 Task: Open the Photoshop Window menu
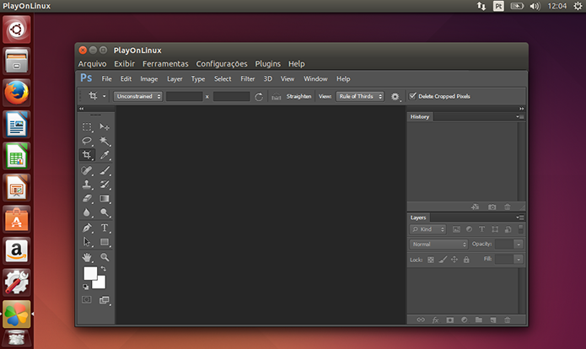(315, 79)
